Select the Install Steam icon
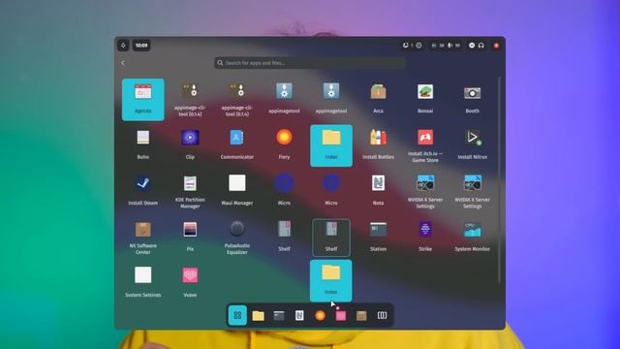This screenshot has width=620, height=349. pos(142,191)
